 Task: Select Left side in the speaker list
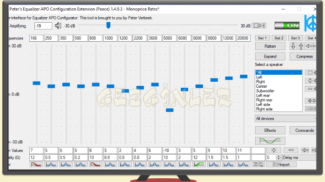[278, 104]
